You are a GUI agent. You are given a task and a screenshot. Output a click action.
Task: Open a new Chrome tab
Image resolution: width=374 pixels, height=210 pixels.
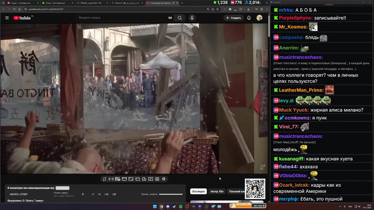click(x=182, y=3)
